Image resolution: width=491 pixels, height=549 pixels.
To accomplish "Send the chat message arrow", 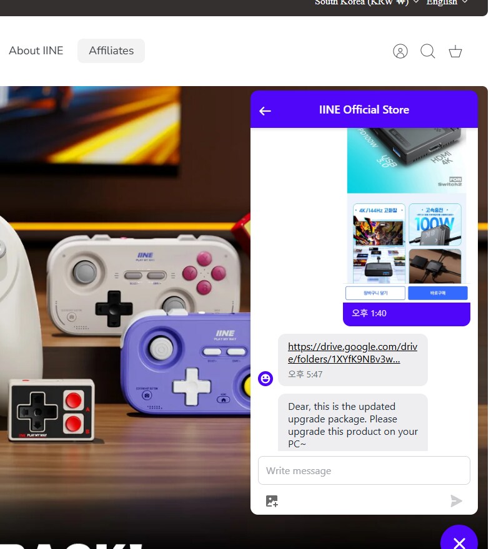I will pyautogui.click(x=456, y=501).
